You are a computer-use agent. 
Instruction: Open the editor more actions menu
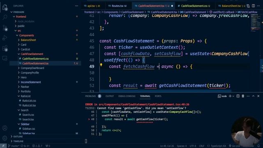pos(258,6)
